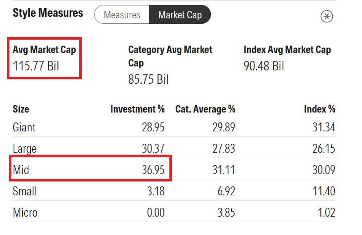Viewport: 362px width, 235px height.
Task: Click Category Avg Market Cap label
Action: tap(170, 56)
